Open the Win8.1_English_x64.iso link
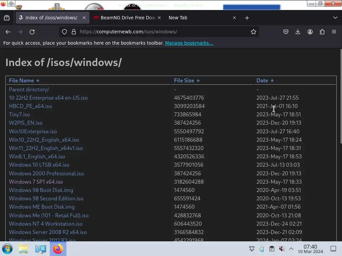Viewport: 342px width, 256px height. (37, 157)
